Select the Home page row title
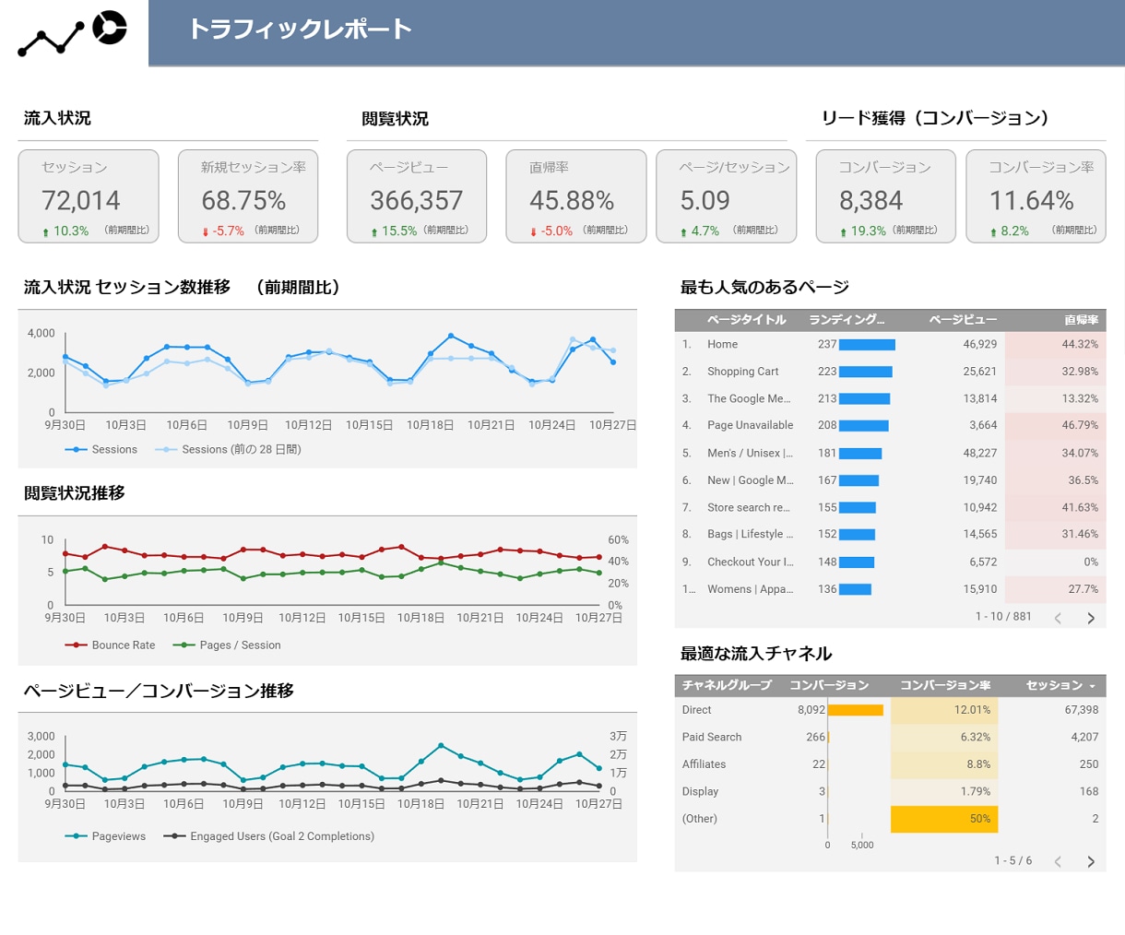Screen dimensions: 1125x935 (722, 344)
